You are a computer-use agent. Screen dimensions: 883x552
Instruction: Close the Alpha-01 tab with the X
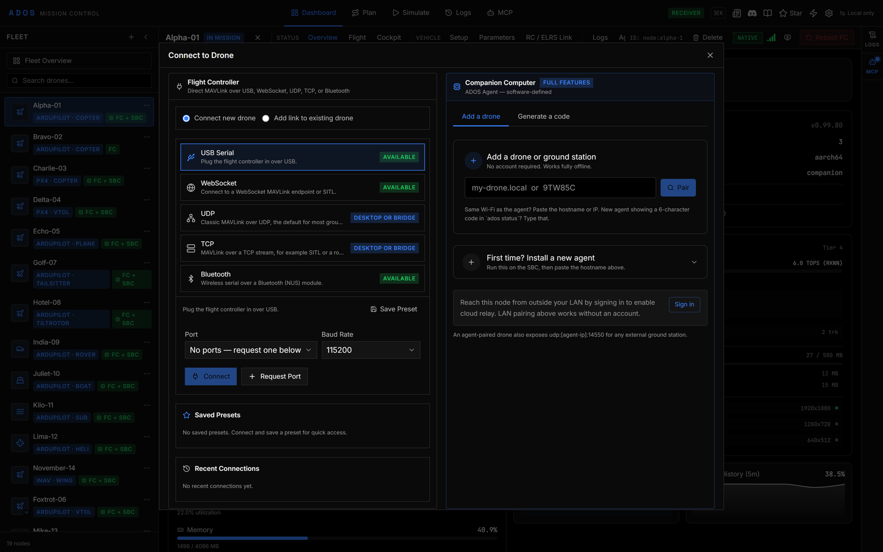pyautogui.click(x=258, y=38)
